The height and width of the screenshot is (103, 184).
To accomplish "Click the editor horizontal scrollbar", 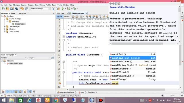I will (117, 90).
